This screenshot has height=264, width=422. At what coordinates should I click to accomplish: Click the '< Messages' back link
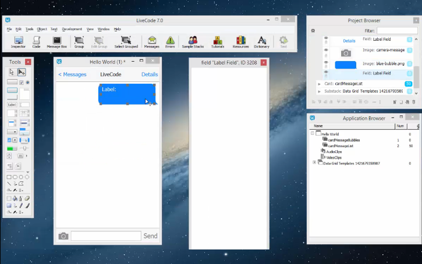[72, 74]
